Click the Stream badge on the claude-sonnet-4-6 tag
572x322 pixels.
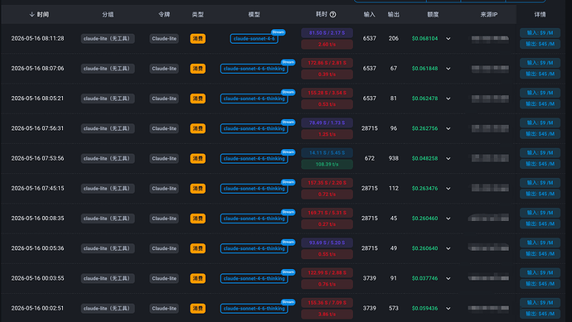pyautogui.click(x=278, y=32)
